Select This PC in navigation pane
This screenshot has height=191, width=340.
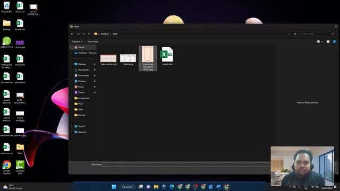point(81,126)
